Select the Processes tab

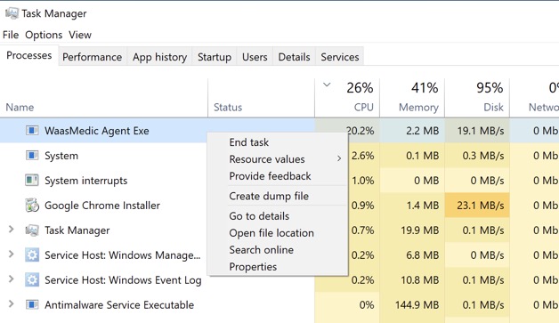(x=29, y=56)
